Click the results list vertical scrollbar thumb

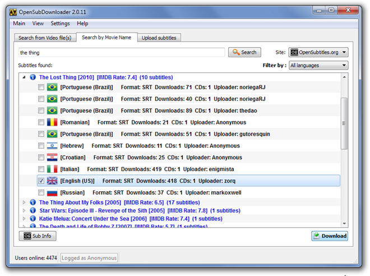(344, 123)
